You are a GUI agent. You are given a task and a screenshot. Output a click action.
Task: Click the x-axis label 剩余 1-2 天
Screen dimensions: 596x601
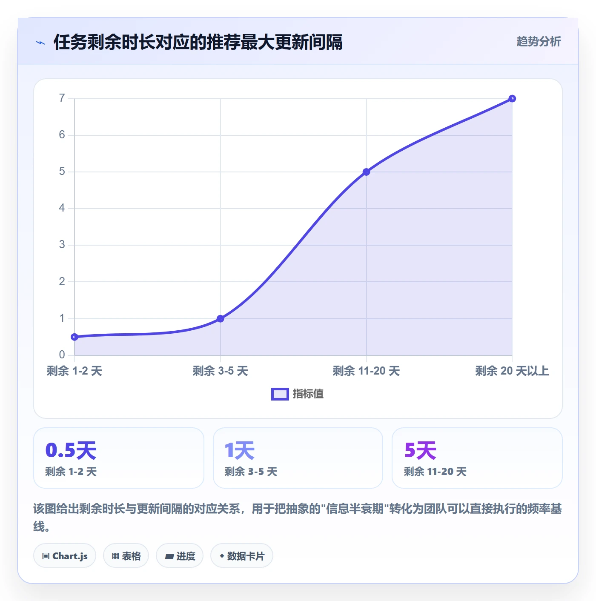pyautogui.click(x=74, y=371)
